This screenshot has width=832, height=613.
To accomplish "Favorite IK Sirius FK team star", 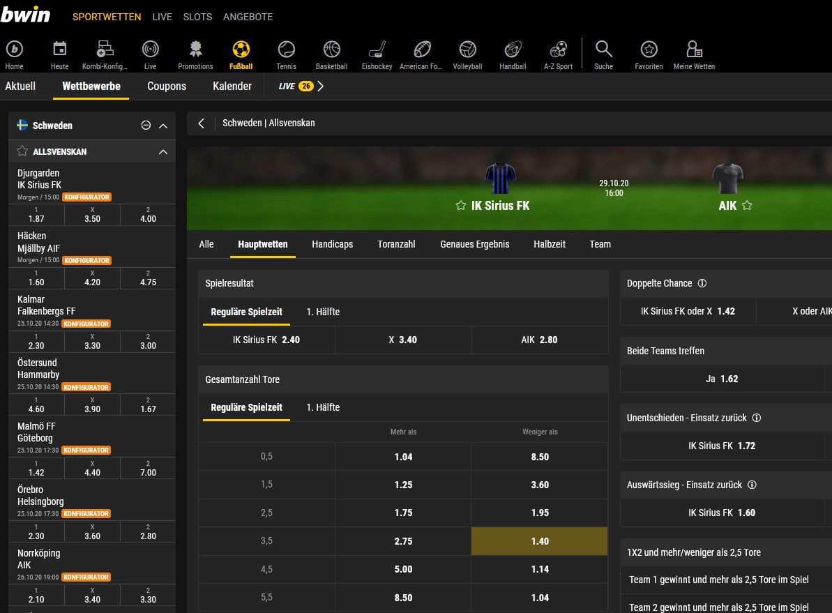I will [x=460, y=206].
